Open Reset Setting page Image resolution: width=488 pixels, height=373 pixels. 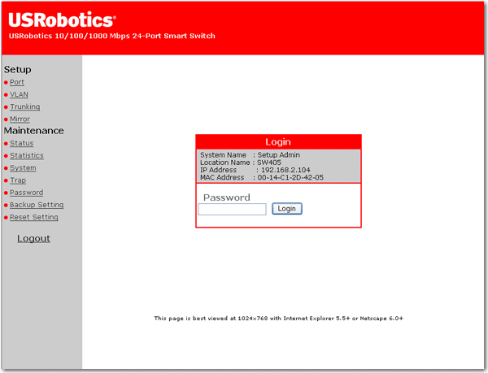pos(34,217)
